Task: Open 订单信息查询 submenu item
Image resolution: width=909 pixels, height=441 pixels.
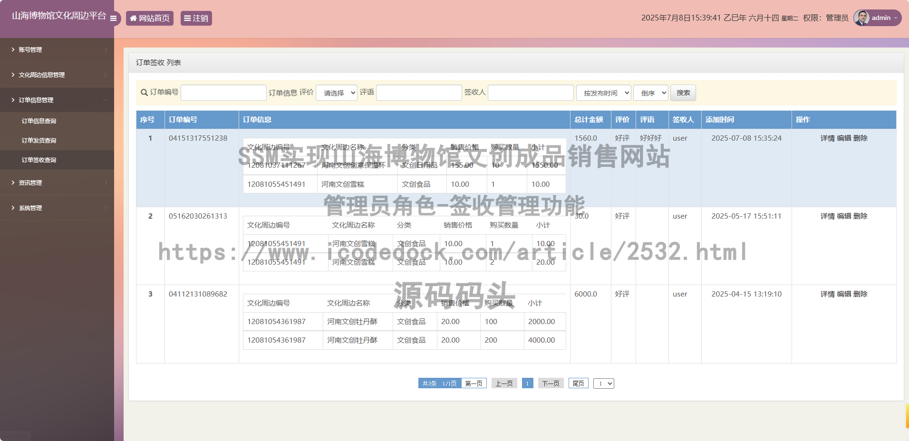Action: coord(57,121)
